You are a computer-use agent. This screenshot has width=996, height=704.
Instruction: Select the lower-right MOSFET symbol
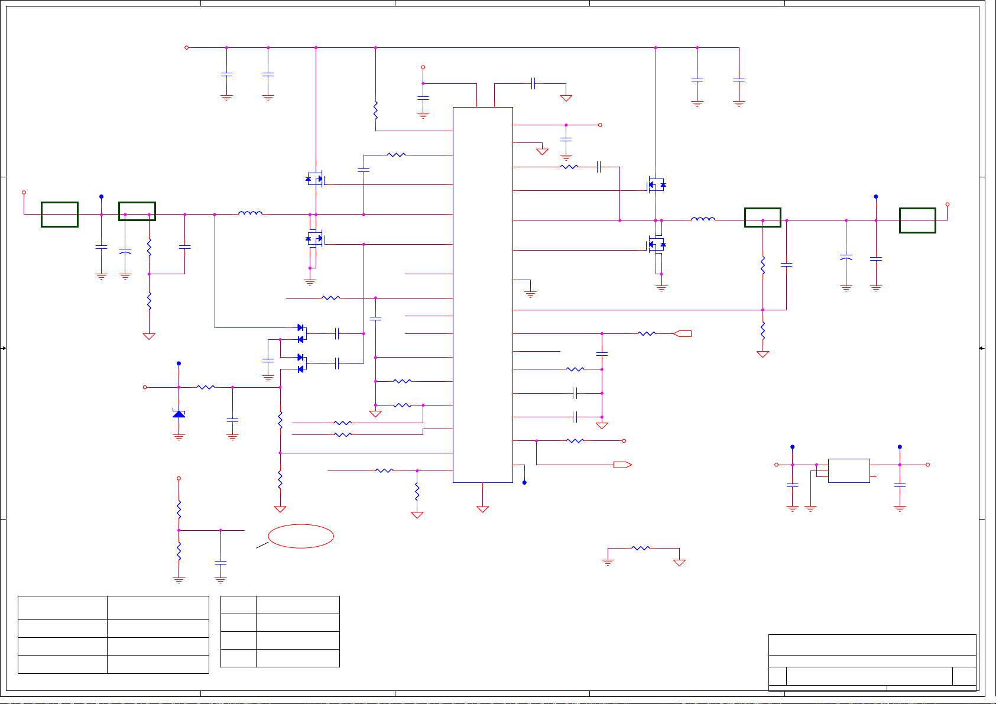pos(656,244)
